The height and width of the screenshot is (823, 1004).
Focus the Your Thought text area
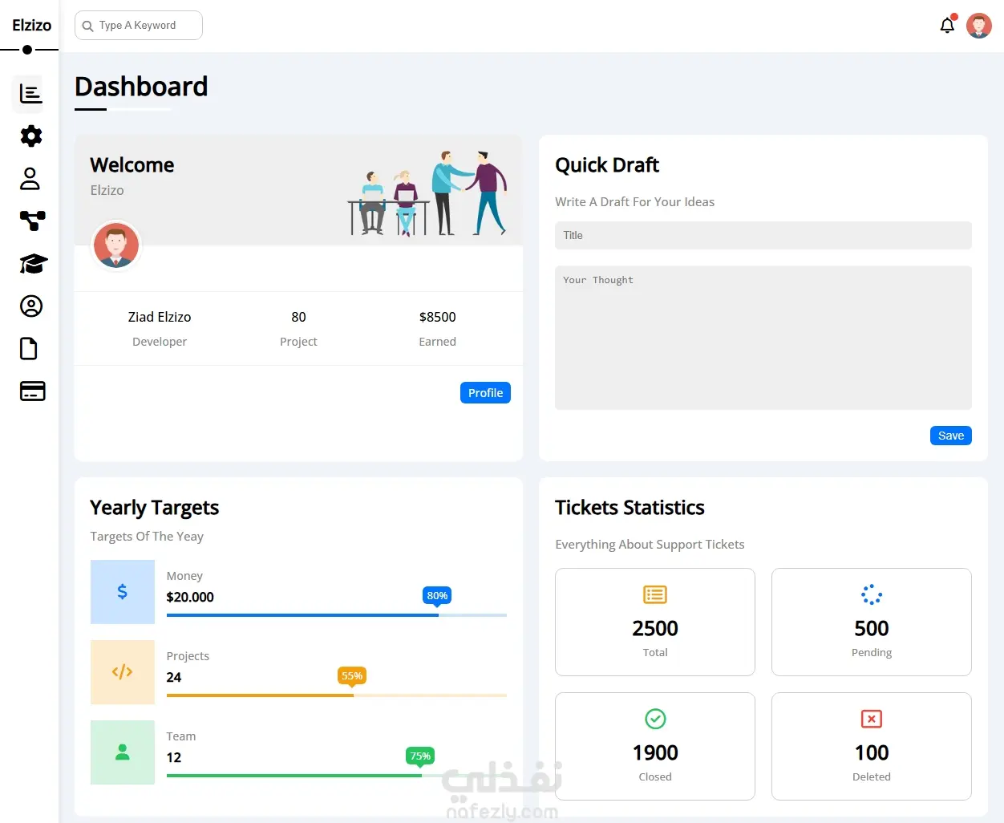click(763, 338)
